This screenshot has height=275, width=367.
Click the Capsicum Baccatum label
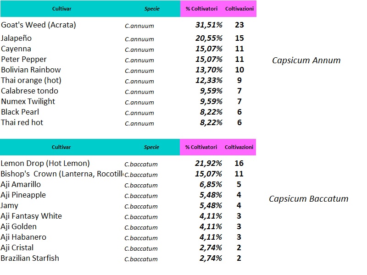308,199
